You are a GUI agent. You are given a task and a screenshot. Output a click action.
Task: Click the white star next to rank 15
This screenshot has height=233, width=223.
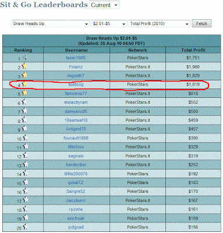tap(26, 182)
